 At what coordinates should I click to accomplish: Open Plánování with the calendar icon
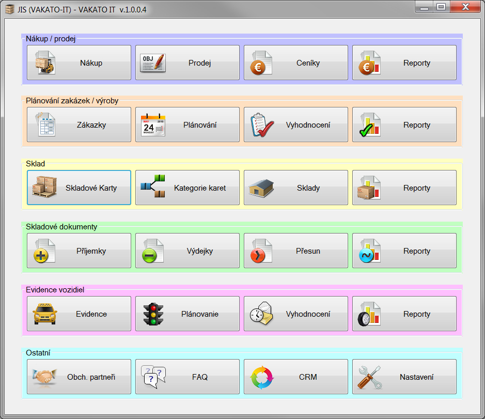click(187, 125)
